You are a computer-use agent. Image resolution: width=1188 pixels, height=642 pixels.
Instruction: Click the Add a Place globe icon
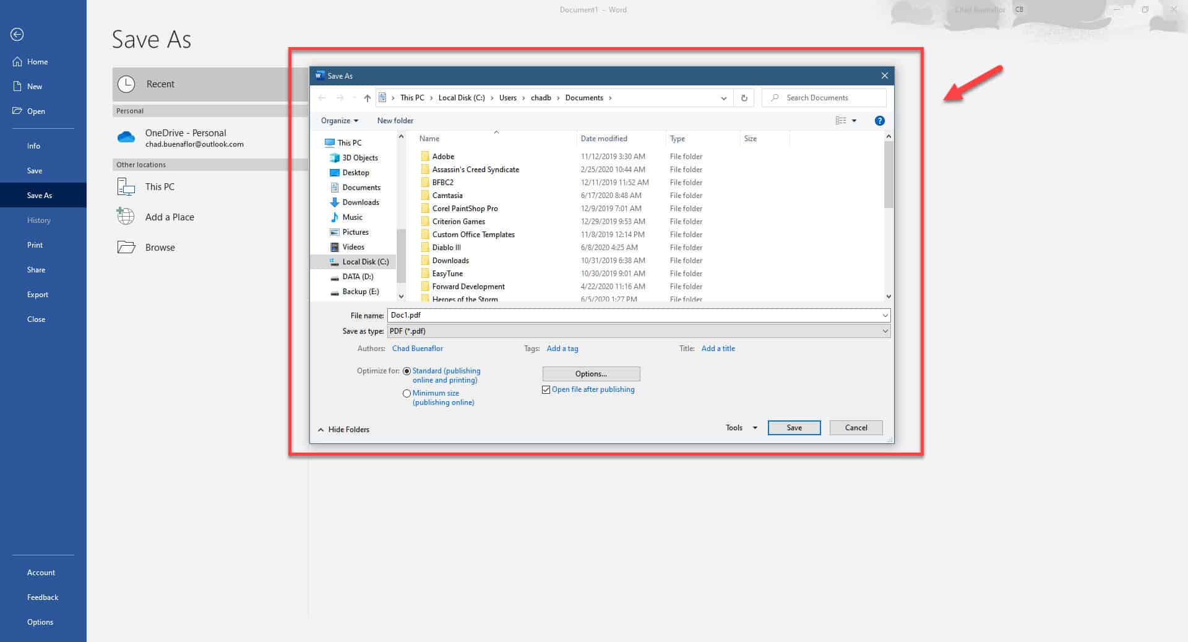126,216
